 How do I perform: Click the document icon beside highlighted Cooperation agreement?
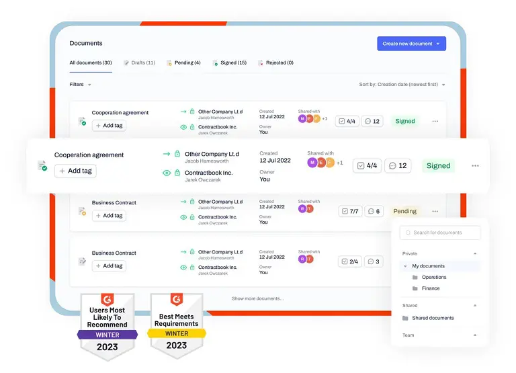coord(42,165)
